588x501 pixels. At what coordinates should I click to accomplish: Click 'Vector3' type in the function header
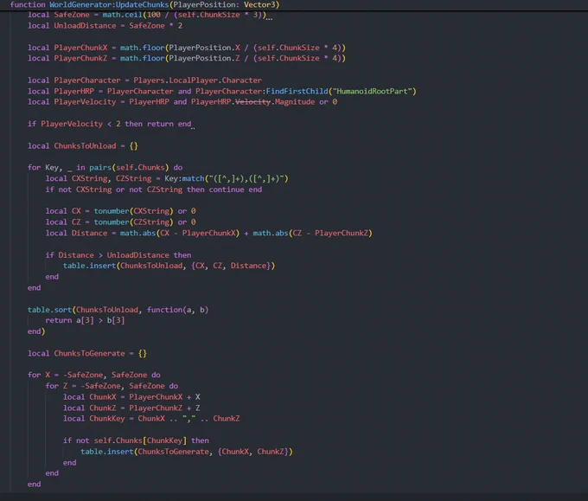tap(261, 4)
